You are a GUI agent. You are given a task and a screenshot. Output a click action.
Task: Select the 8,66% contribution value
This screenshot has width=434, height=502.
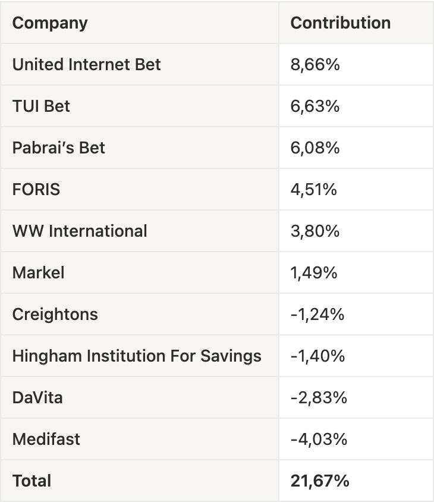(x=315, y=64)
